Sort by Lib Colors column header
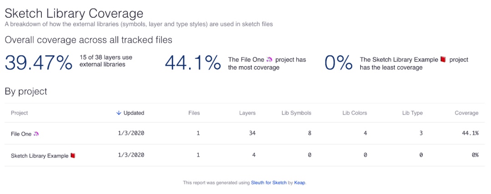This screenshot has height=194, width=491. (x=355, y=113)
